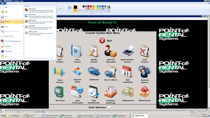
Task: Click the Reprint/Inquire Contract printer icon
Action: [128, 51]
